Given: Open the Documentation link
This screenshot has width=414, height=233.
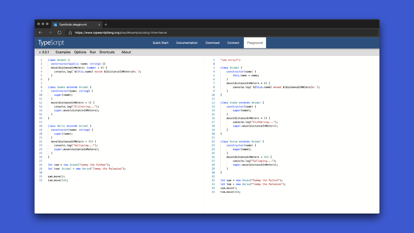Looking at the screenshot, I should pyautogui.click(x=187, y=43).
